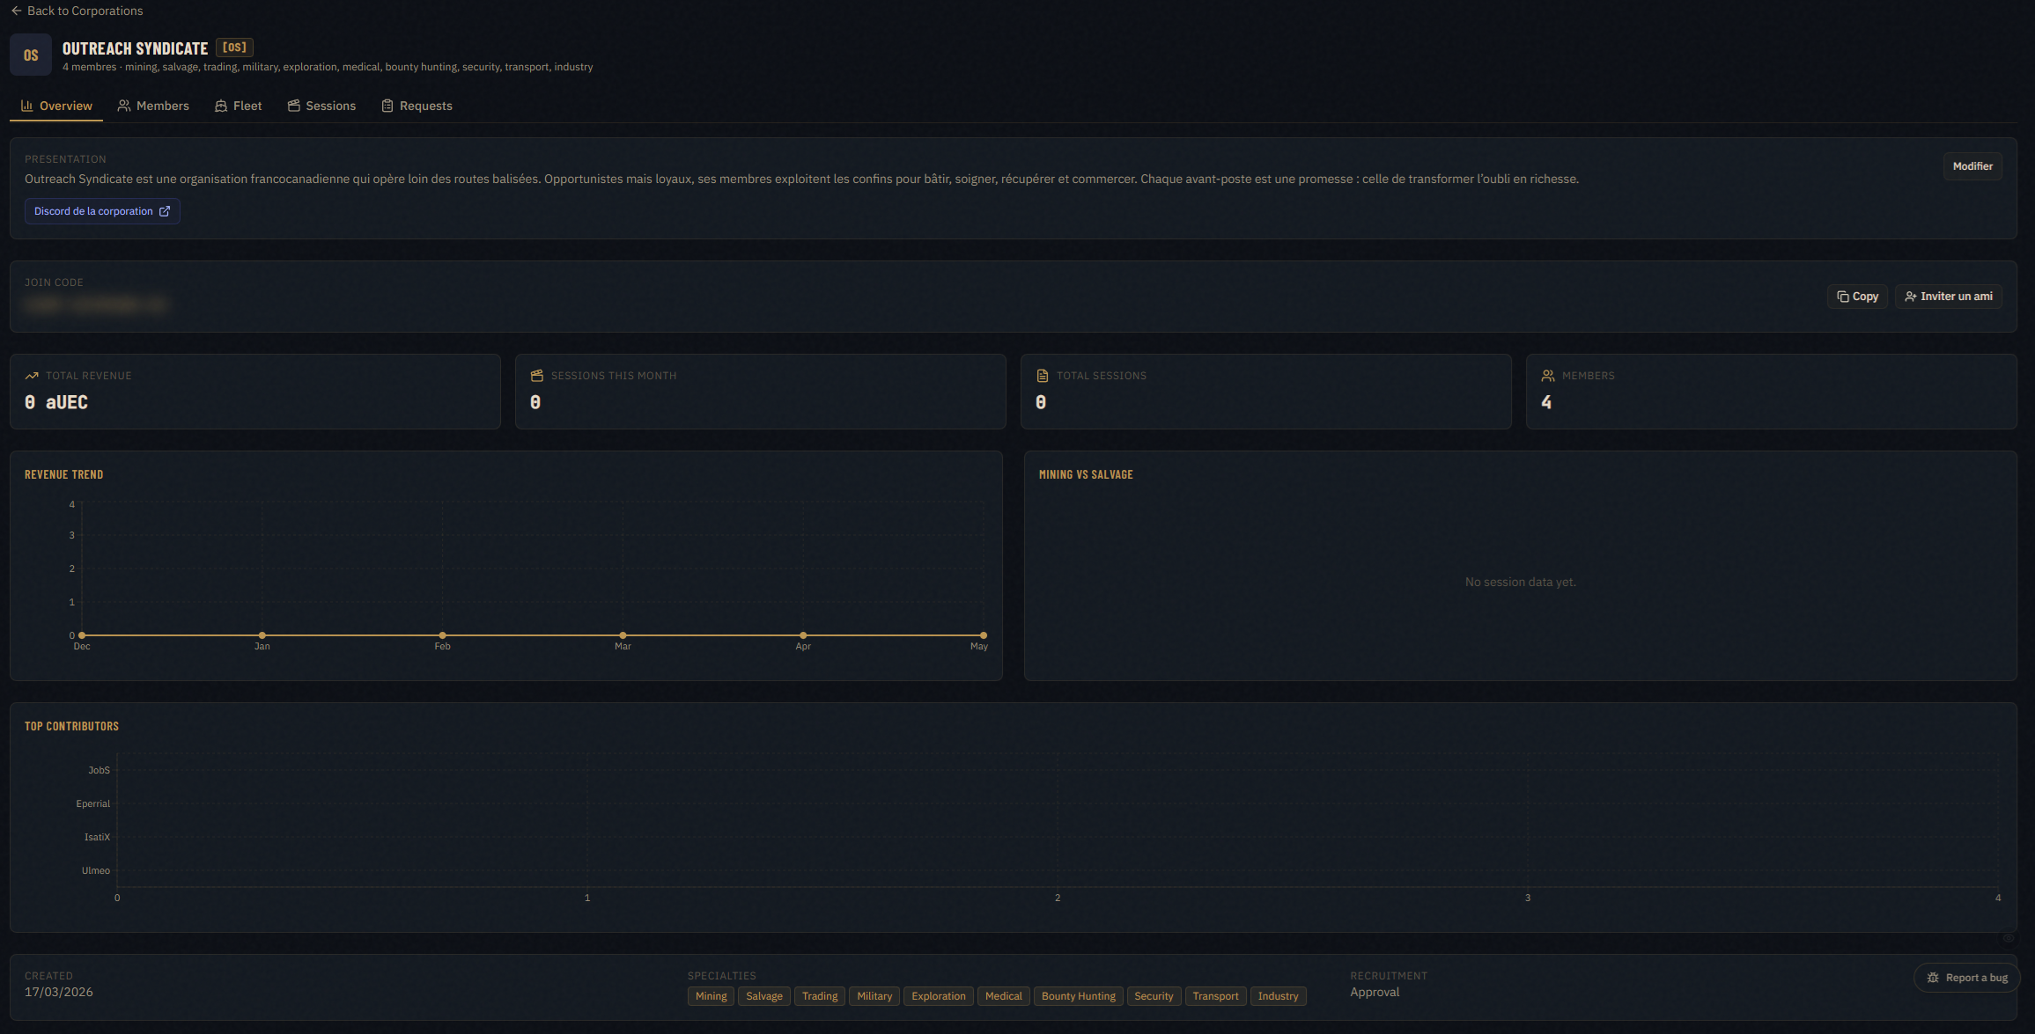The width and height of the screenshot is (2035, 1034).
Task: Click contributor name JobS
Action: [x=100, y=770]
